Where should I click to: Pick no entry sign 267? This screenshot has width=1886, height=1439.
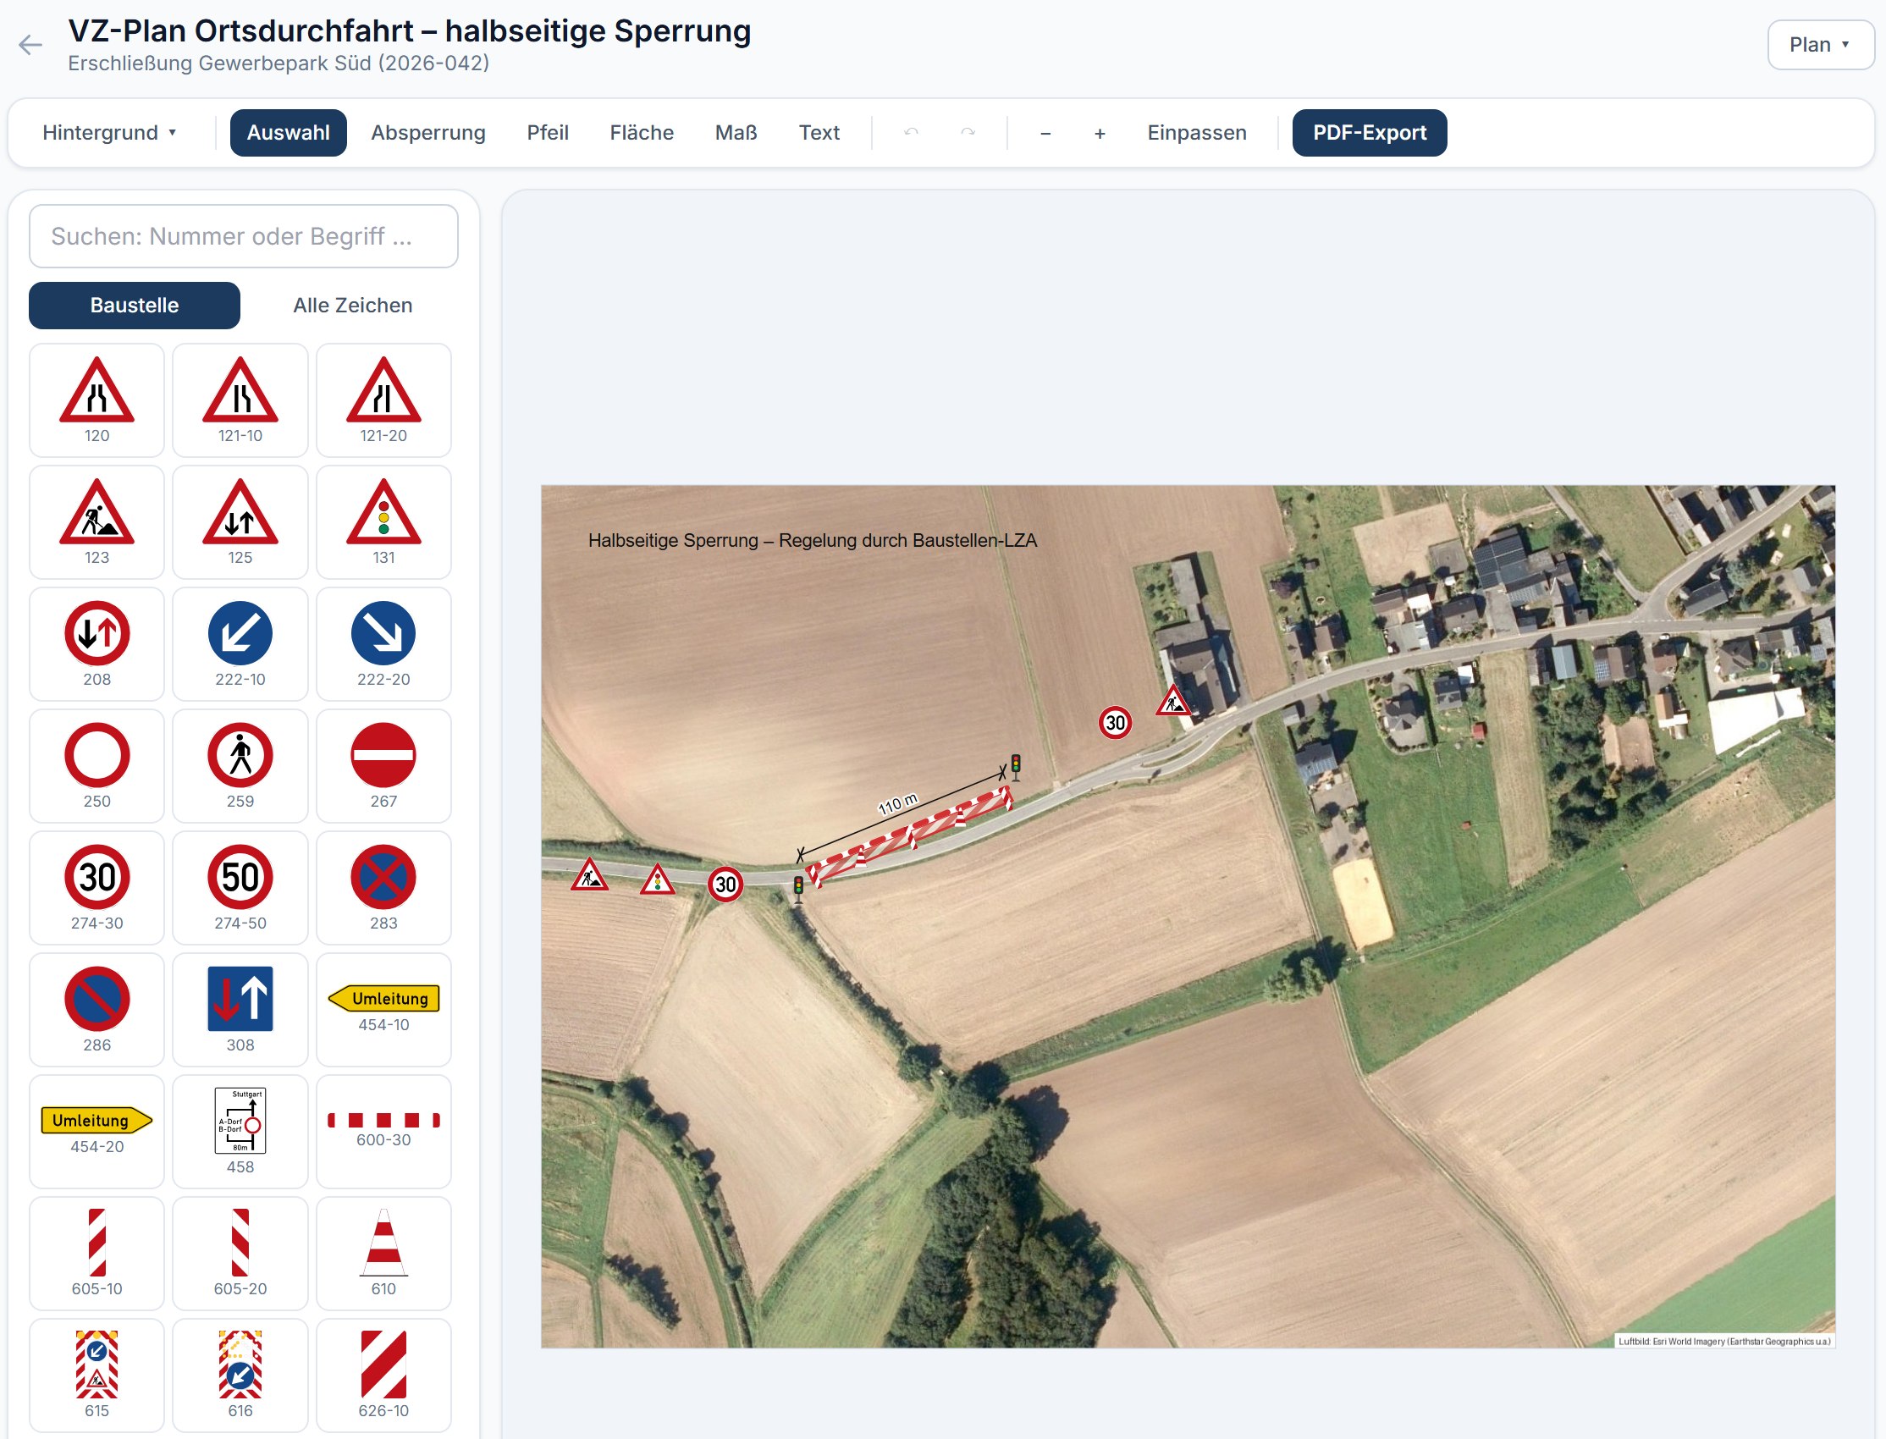383,766
